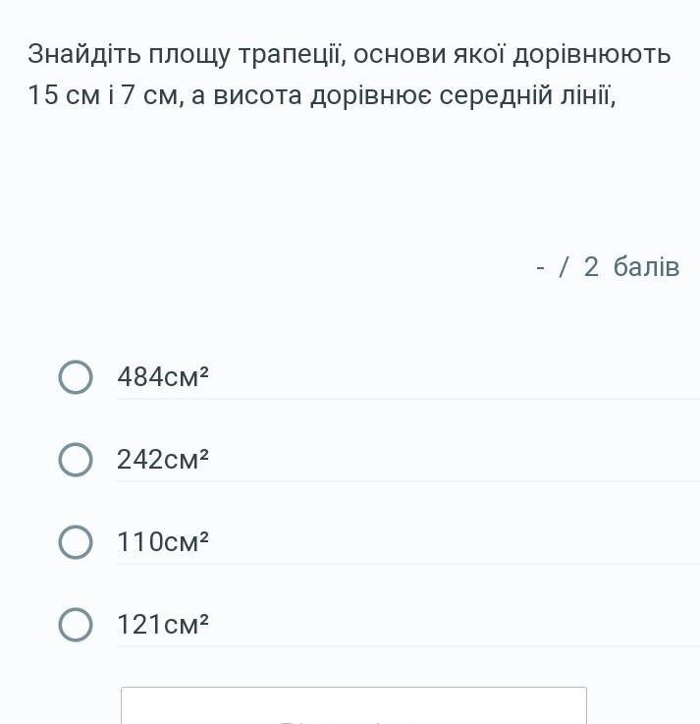
Task: Click the dash before the score slash
Action: 540,267
